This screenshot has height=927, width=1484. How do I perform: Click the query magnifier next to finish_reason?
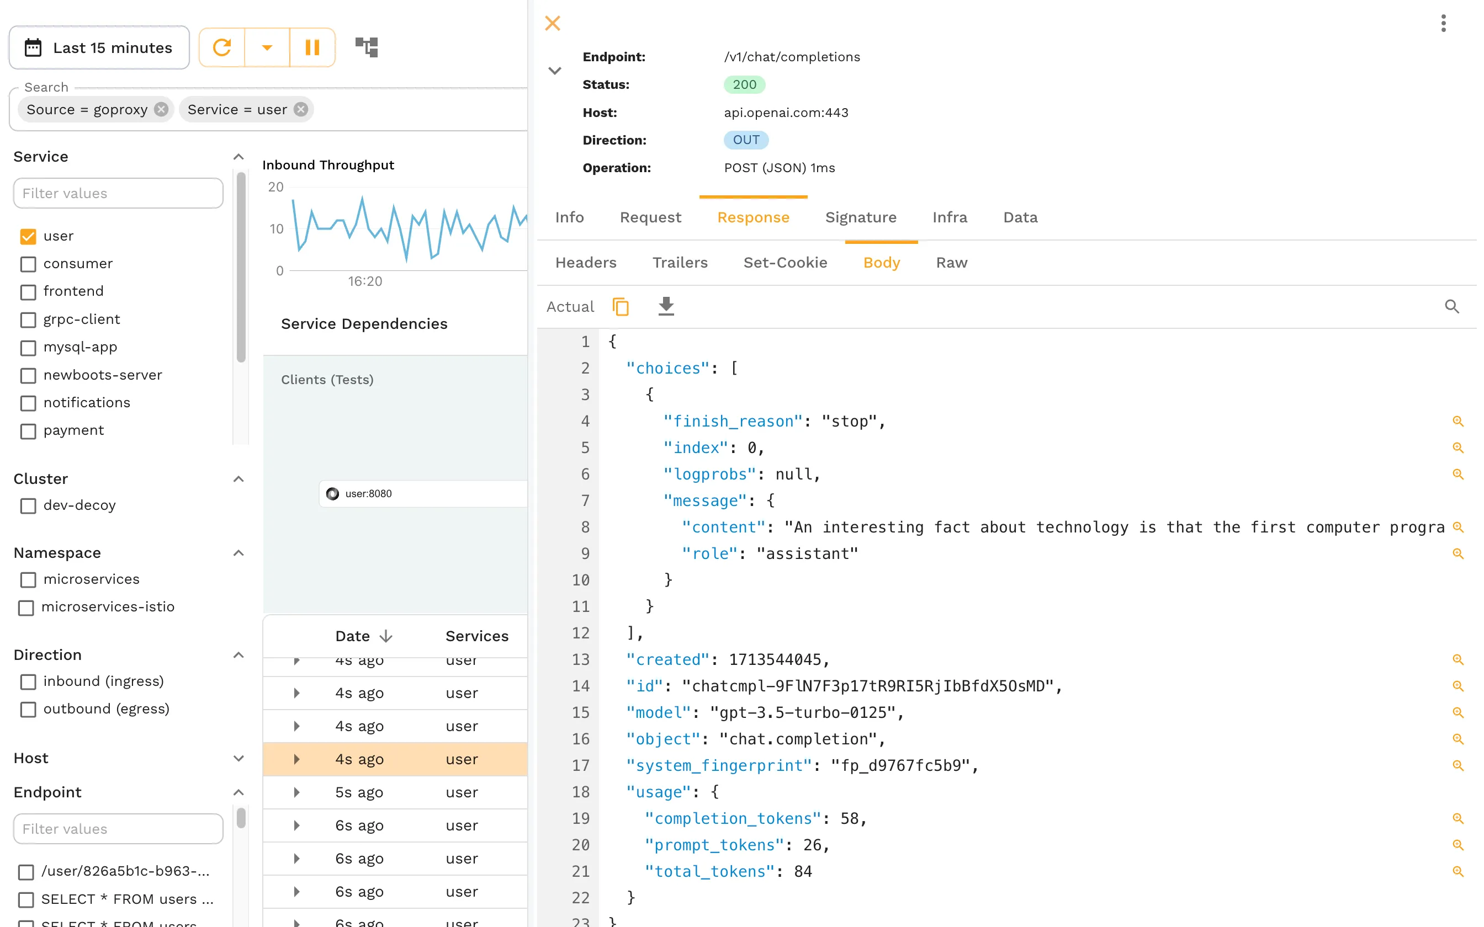[x=1458, y=420]
